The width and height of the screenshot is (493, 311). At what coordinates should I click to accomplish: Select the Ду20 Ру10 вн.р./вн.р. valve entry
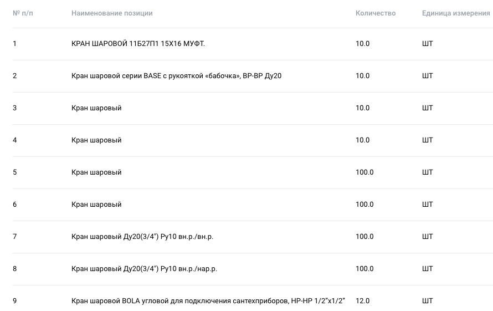142,237
